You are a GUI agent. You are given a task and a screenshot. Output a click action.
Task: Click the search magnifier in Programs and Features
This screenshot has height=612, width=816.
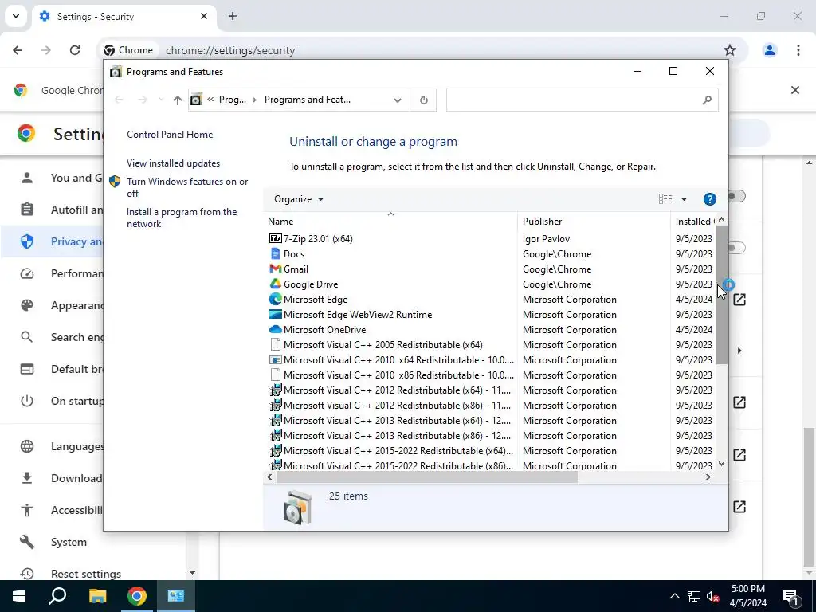pyautogui.click(x=707, y=100)
